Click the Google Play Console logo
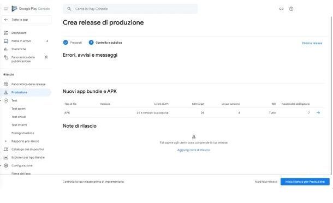333x203 pixels. [31, 9]
